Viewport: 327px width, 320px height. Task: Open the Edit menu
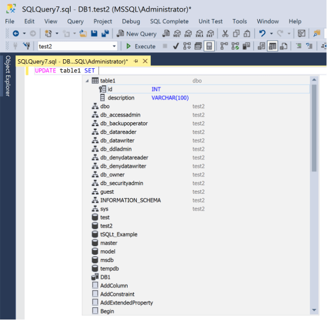pyautogui.click(x=29, y=21)
